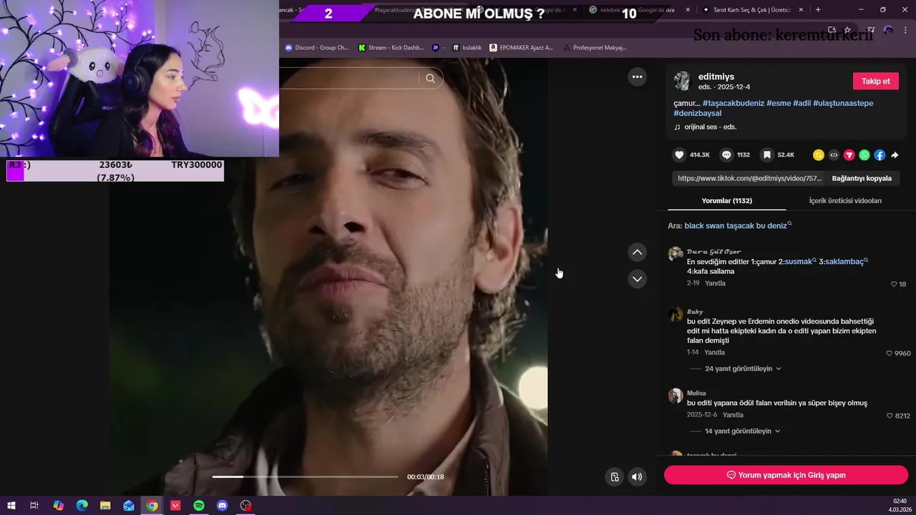
Task: Like the video with the heart icon
Action: tap(679, 154)
